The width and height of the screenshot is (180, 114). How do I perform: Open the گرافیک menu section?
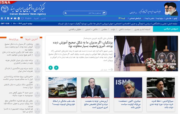(x=78, y=24)
